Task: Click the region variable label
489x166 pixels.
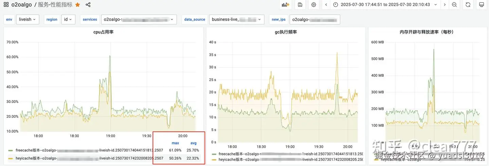Action: tap(52, 19)
